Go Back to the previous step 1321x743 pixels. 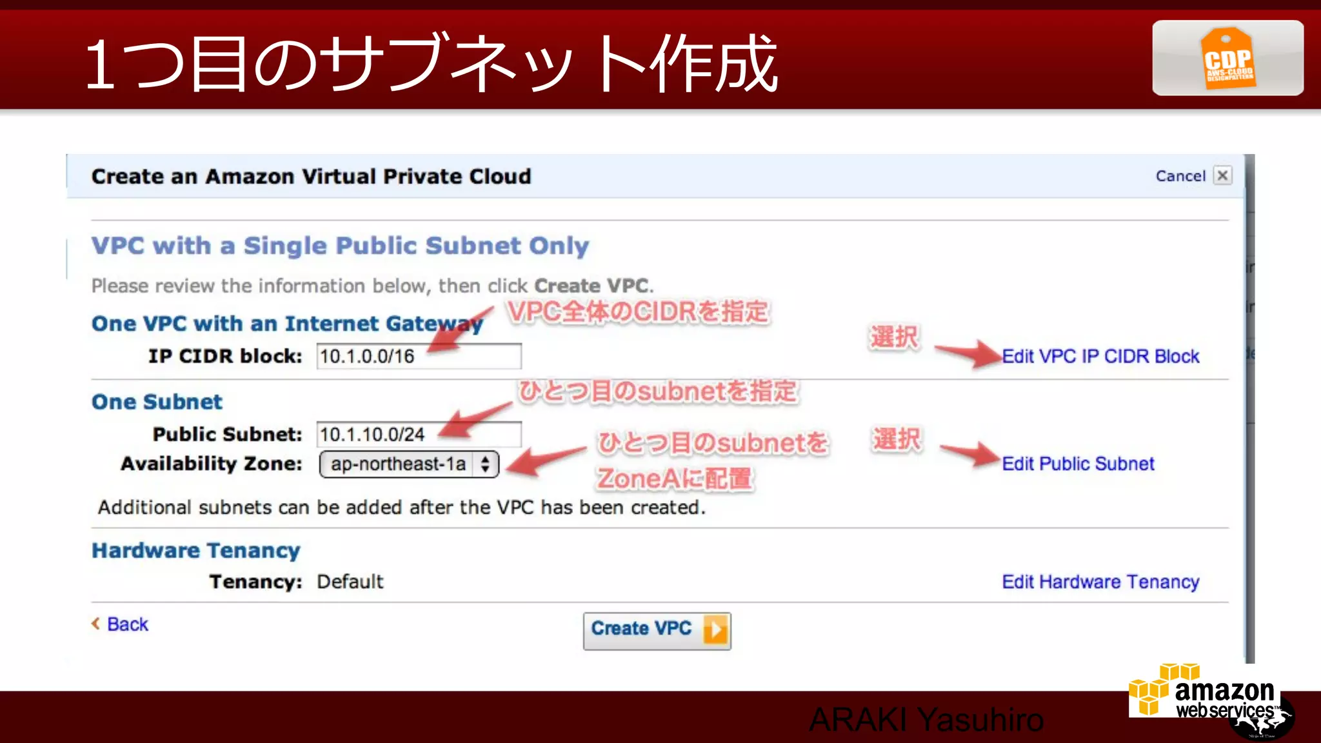point(127,624)
